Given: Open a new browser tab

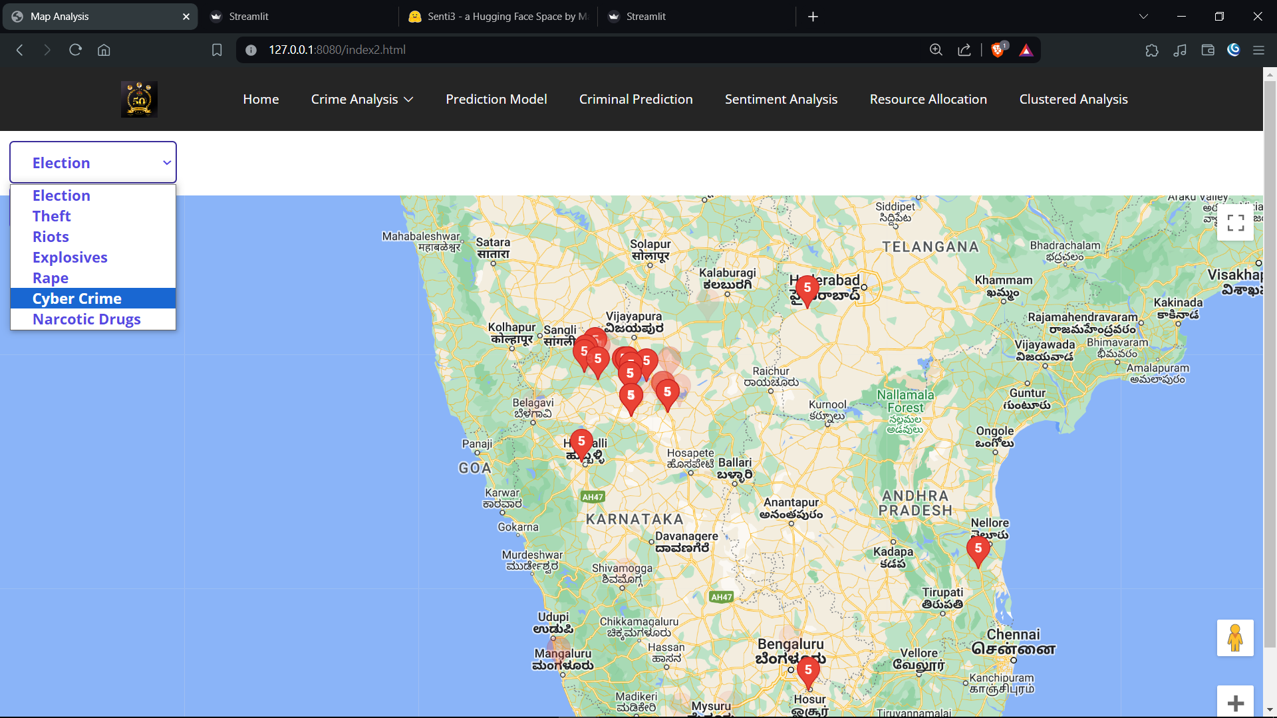Looking at the screenshot, I should pyautogui.click(x=813, y=17).
